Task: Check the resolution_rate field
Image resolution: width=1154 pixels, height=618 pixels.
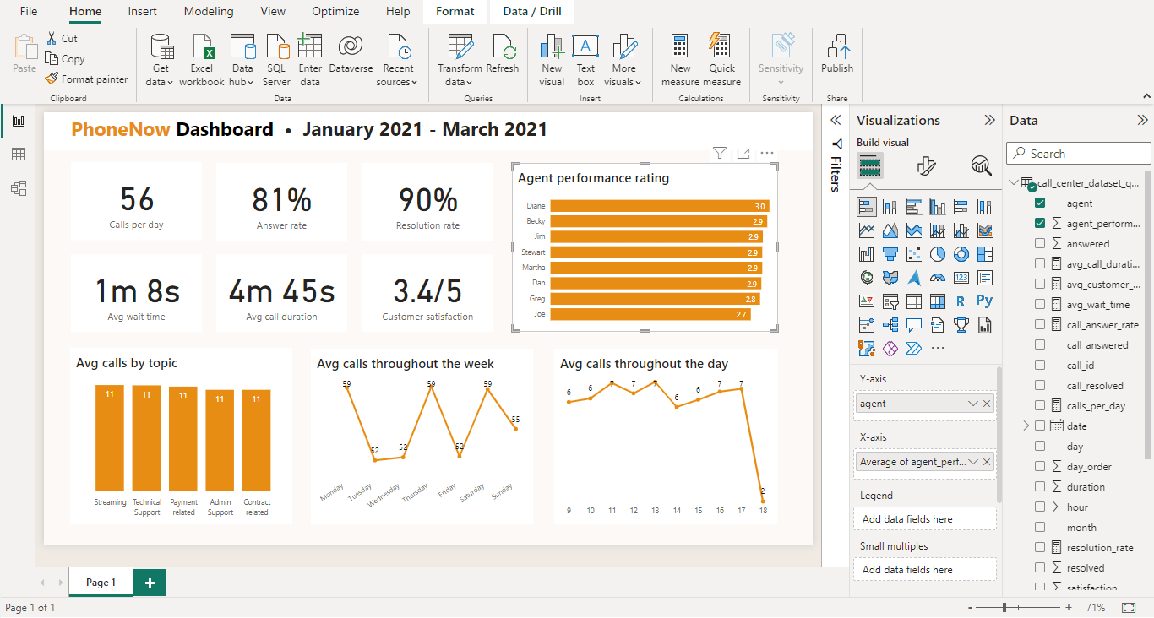Action: point(1040,547)
